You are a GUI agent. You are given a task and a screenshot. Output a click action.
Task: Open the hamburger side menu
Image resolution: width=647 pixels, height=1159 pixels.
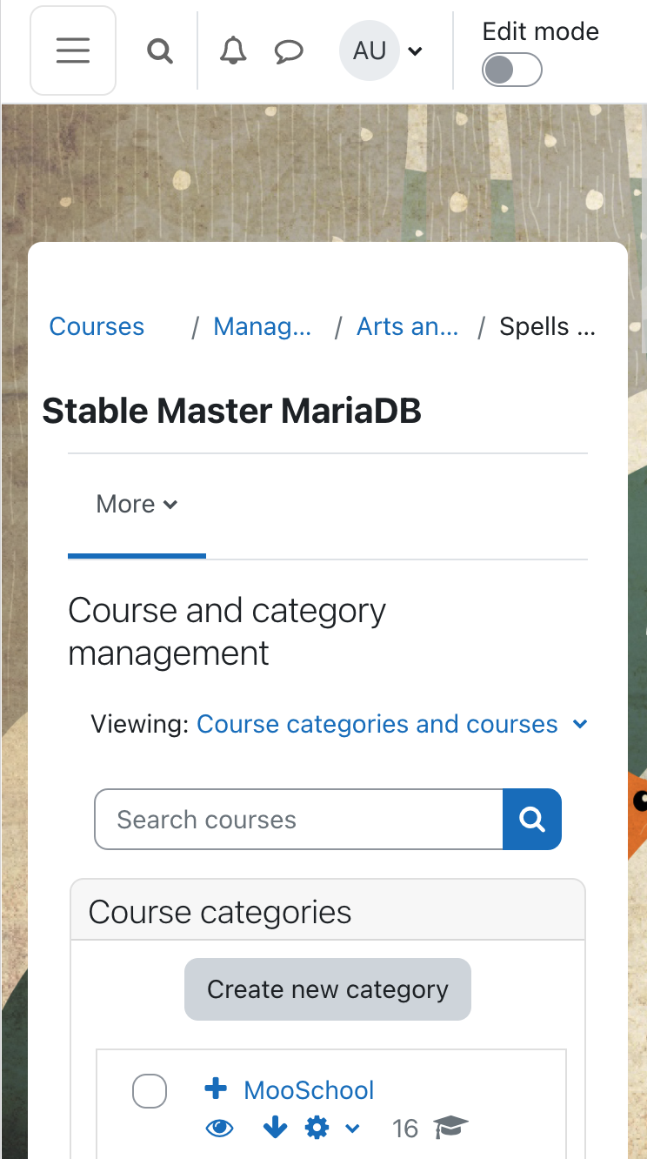pos(73,50)
